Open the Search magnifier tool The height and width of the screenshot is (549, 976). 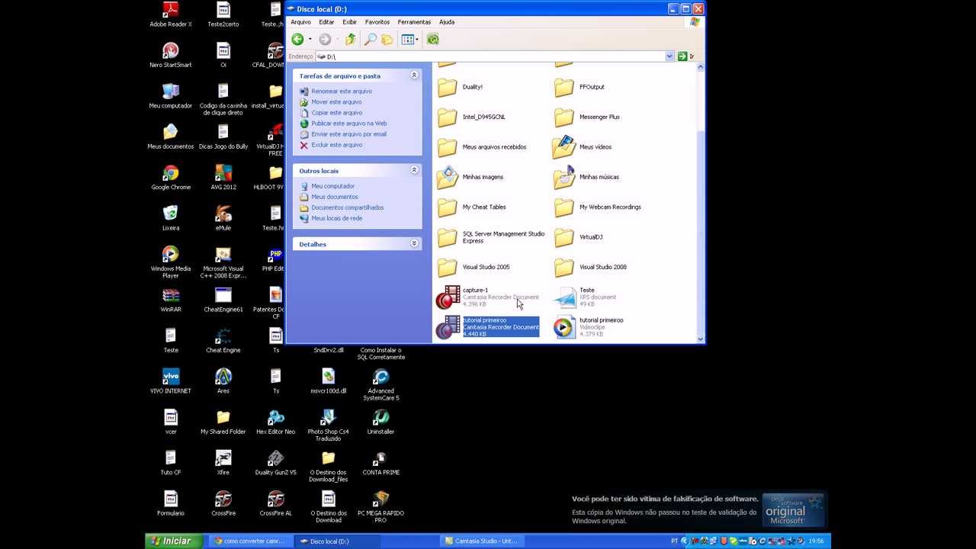pyautogui.click(x=371, y=40)
